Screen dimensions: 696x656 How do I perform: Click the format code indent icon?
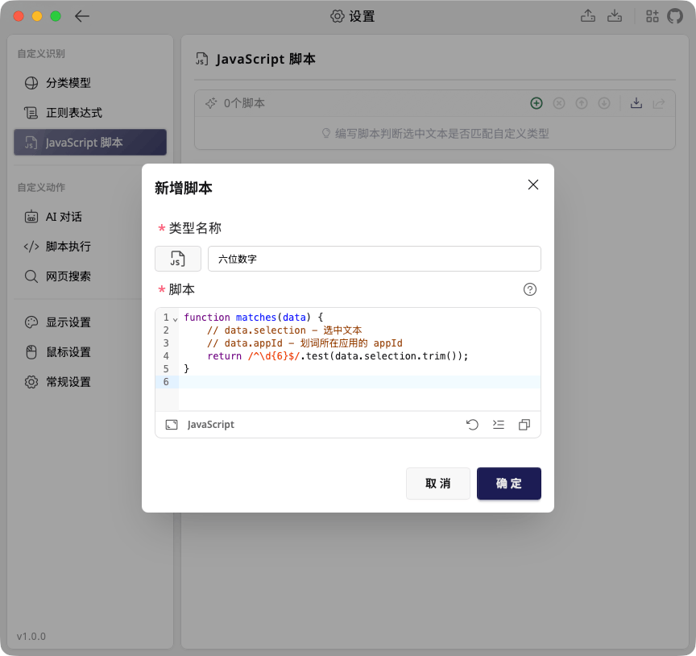pos(499,425)
